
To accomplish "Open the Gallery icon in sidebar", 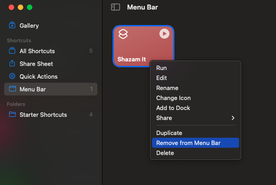I will [x=12, y=25].
